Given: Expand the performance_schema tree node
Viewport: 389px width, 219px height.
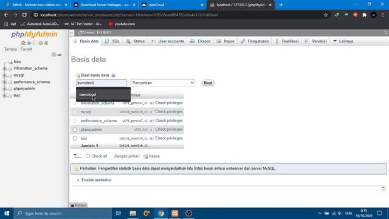Looking at the screenshot, I should coord(4,82).
